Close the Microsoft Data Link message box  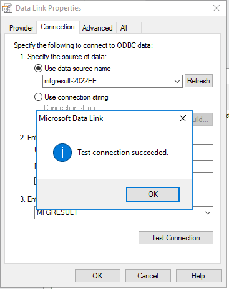[x=183, y=118]
